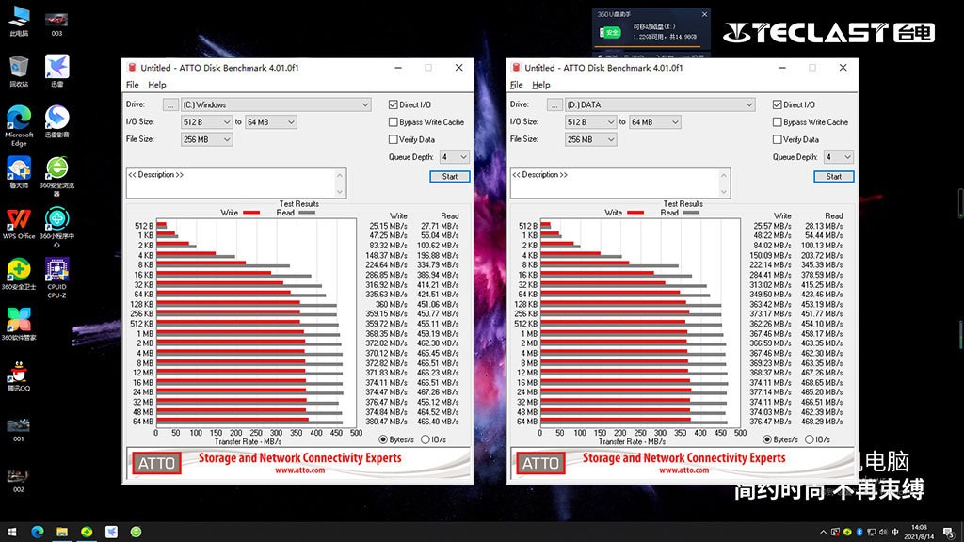
Task: Open notification center in system tray
Action: pos(949,533)
